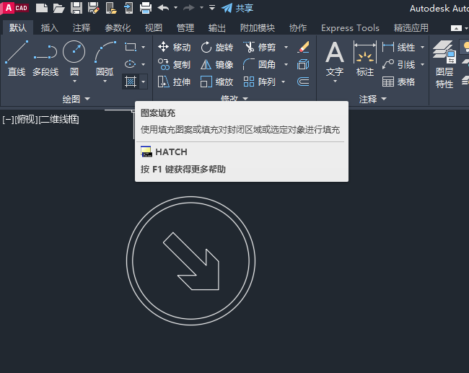This screenshot has height=373, width=469.
Task: Expand the 圆 circle options arrow
Action: pos(74,81)
